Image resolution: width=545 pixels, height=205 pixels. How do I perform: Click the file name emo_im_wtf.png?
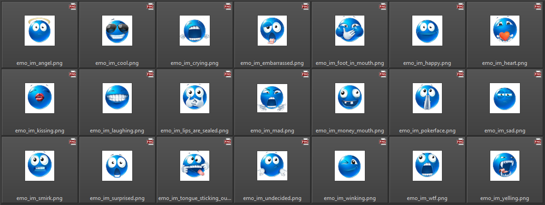[427, 199]
